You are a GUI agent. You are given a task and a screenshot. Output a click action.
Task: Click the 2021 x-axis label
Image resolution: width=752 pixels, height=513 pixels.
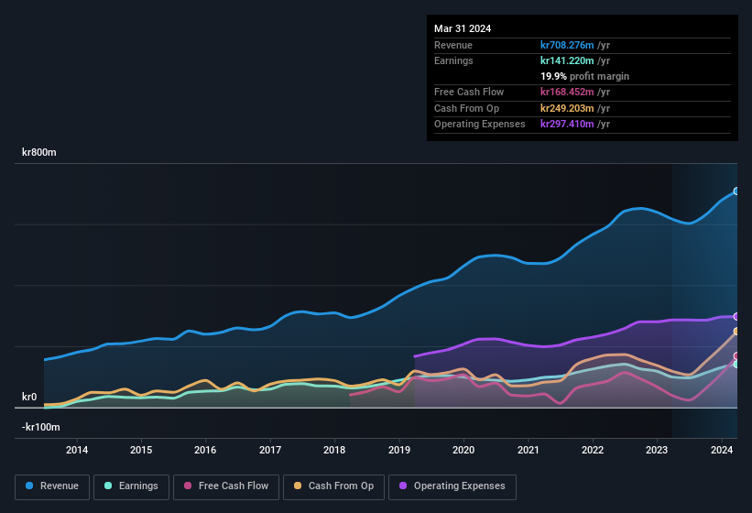click(x=528, y=450)
